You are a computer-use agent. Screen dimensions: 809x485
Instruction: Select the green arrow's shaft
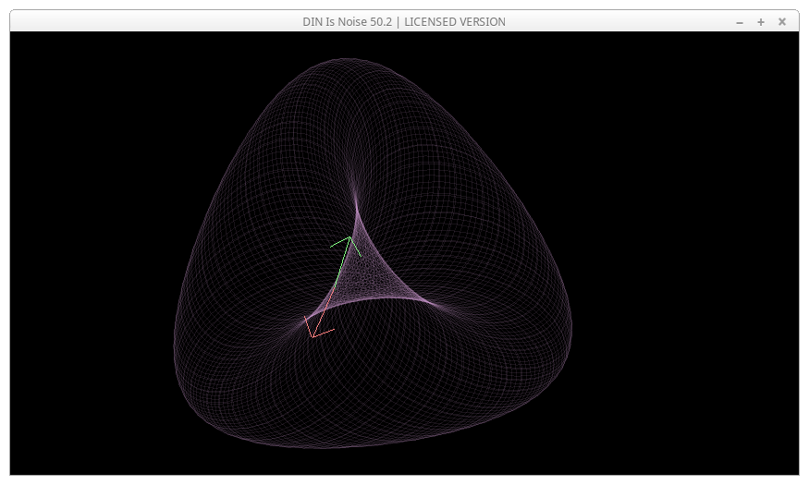click(342, 262)
